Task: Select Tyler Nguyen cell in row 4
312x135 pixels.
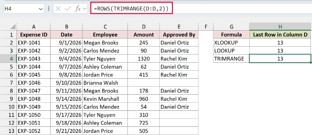Action: pyautogui.click(x=105, y=59)
